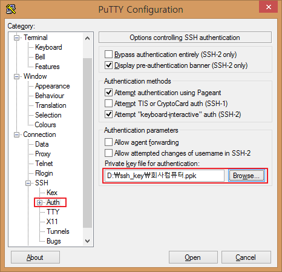Select the Features category
This screenshot has height=272, width=282.
click(x=47, y=67)
